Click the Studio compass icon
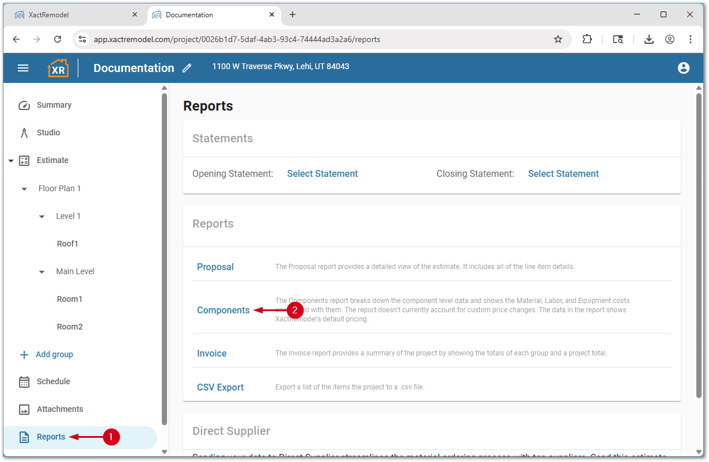 point(24,133)
